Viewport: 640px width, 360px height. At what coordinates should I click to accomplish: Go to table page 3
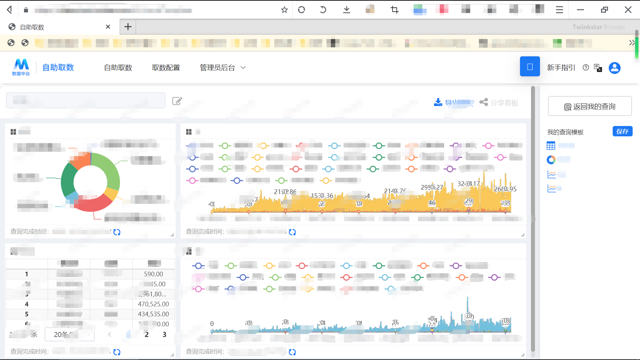click(x=164, y=334)
